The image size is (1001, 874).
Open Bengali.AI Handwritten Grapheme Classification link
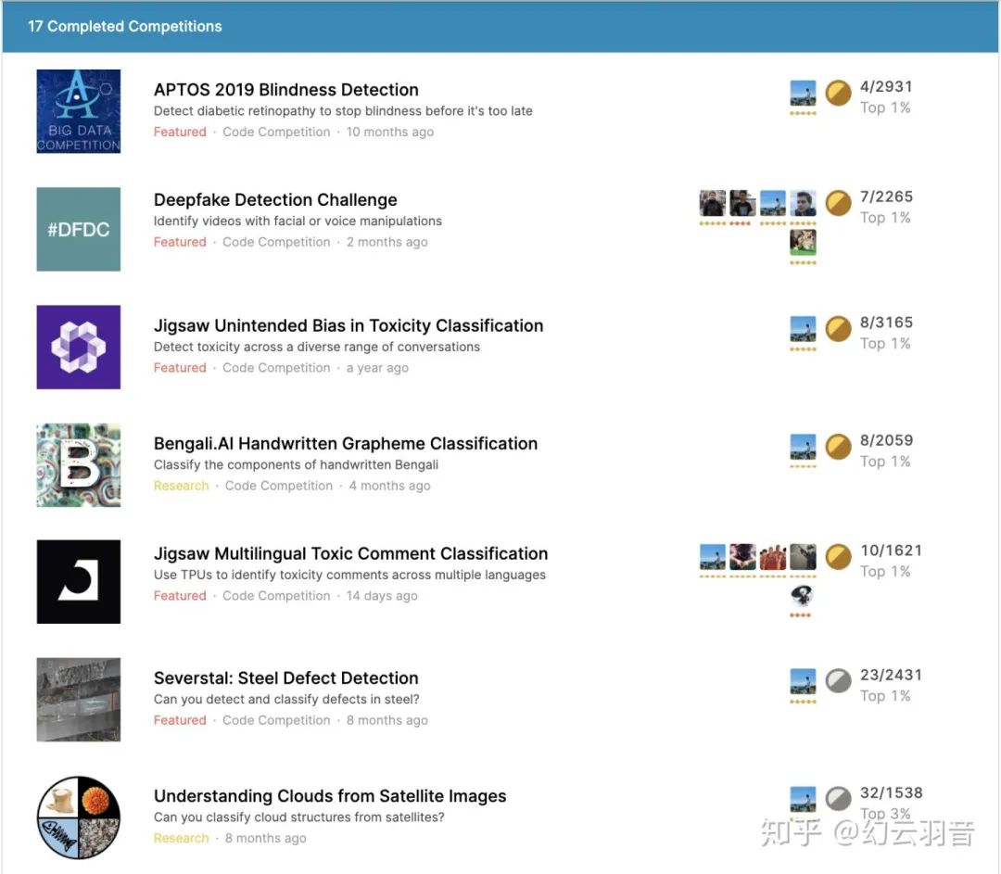[x=346, y=444]
